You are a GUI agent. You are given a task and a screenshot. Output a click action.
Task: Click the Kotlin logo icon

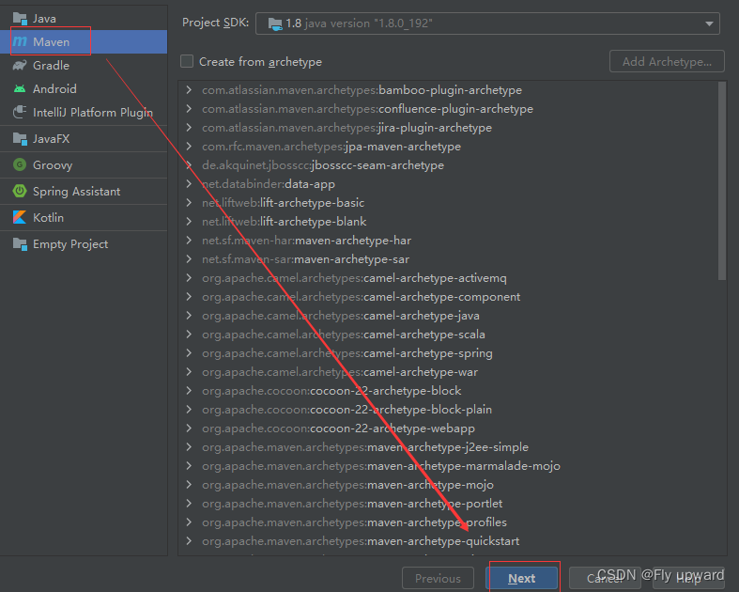click(x=20, y=217)
